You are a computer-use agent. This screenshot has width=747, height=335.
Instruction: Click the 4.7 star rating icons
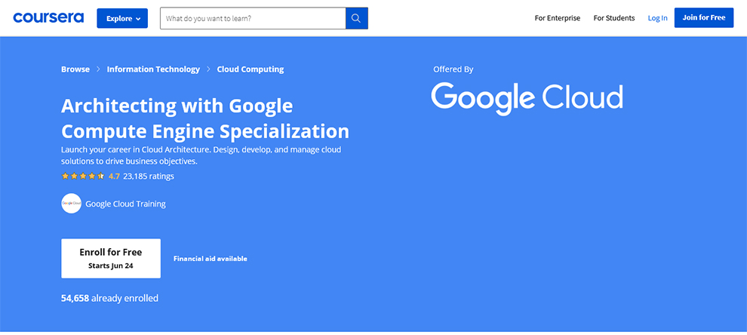click(83, 176)
